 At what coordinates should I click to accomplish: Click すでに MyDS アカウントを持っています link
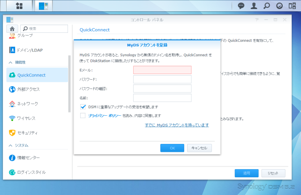[x=177, y=125]
